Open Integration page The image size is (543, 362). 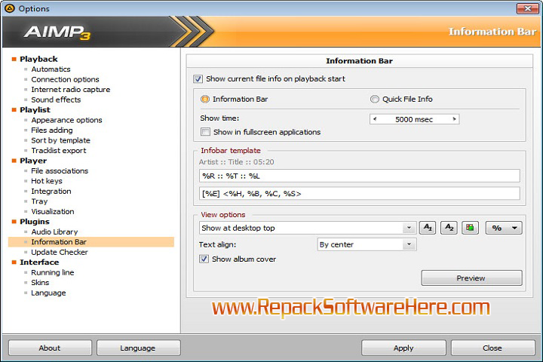tap(51, 192)
